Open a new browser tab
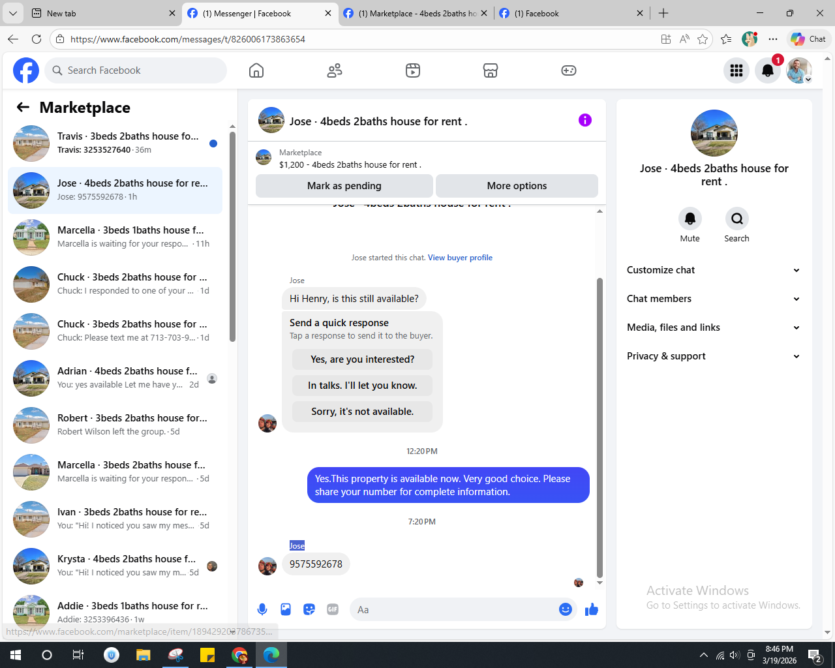The height and width of the screenshot is (668, 835). tap(663, 13)
